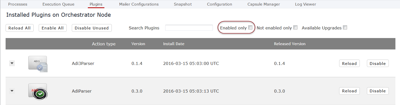
Task: Tick the Available Upgrades checkbox
Action: pos(345,27)
